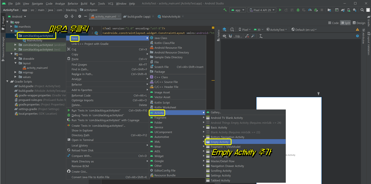The image size is (371, 184).
Task: Switch to MainActivity.kt tab
Action: pos(171,17)
